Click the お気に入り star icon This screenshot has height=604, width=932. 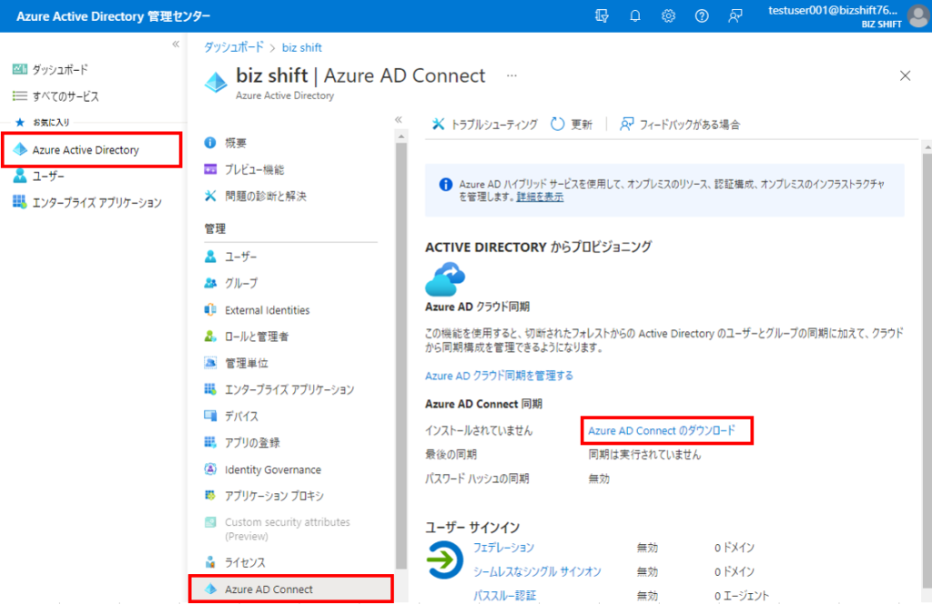[20, 122]
